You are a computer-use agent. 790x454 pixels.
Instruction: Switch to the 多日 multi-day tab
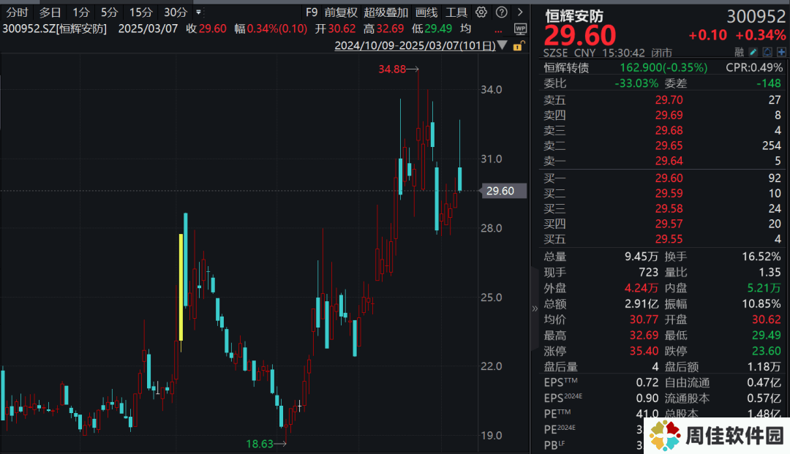point(50,12)
